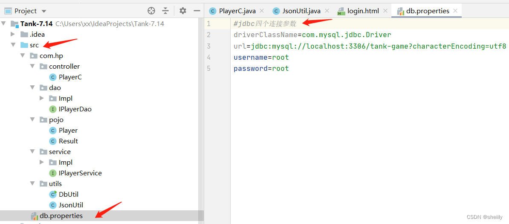Expand the Impl folder under dao
The image size is (509, 224).
click(x=41, y=98)
